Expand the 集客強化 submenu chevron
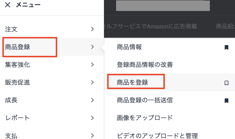Image resolution: width=235 pixels, height=139 pixels. tap(92, 65)
